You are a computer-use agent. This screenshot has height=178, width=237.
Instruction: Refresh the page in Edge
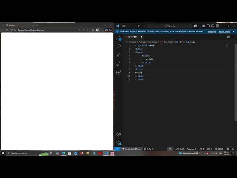tap(7, 30)
